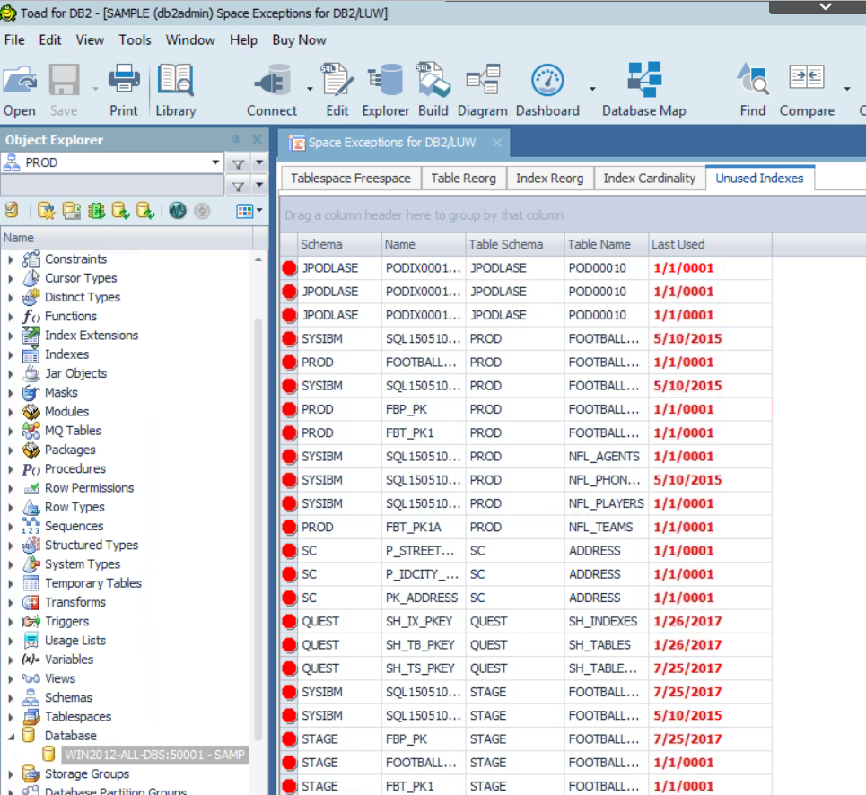The height and width of the screenshot is (795, 866).
Task: Close the Space Exceptions for DB2/LUW tab
Action: [497, 143]
